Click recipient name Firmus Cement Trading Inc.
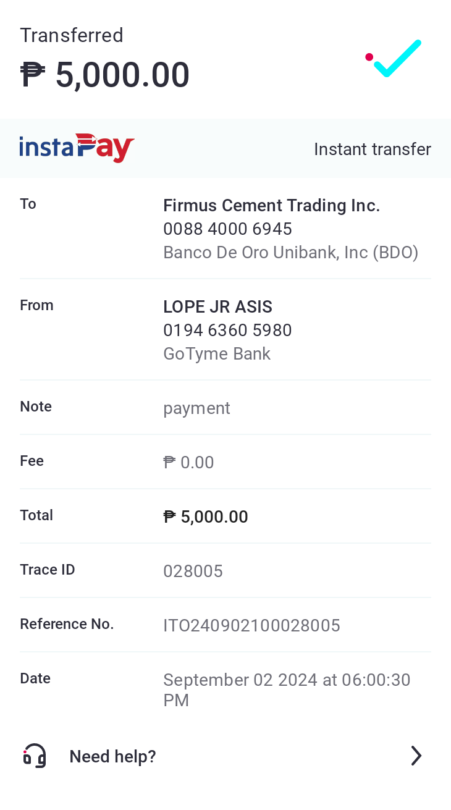Screen dimensions: 451x810 (271, 206)
